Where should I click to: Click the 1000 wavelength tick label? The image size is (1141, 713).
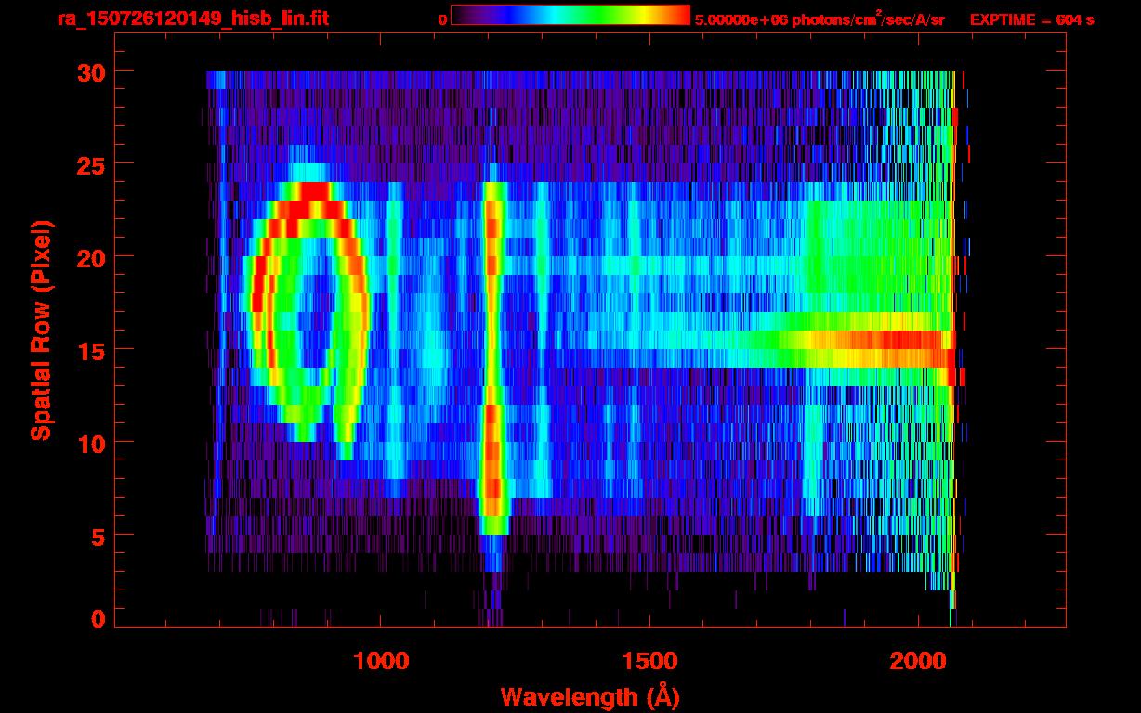(x=381, y=660)
